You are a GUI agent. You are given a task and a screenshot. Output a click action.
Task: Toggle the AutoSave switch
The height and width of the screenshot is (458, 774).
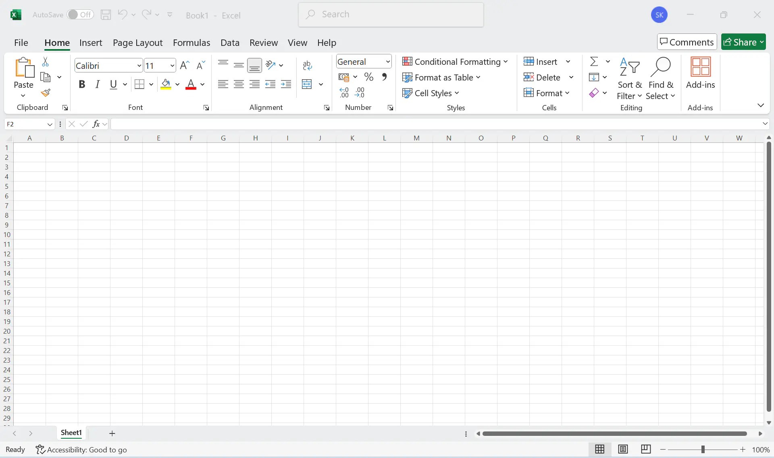[x=80, y=15]
